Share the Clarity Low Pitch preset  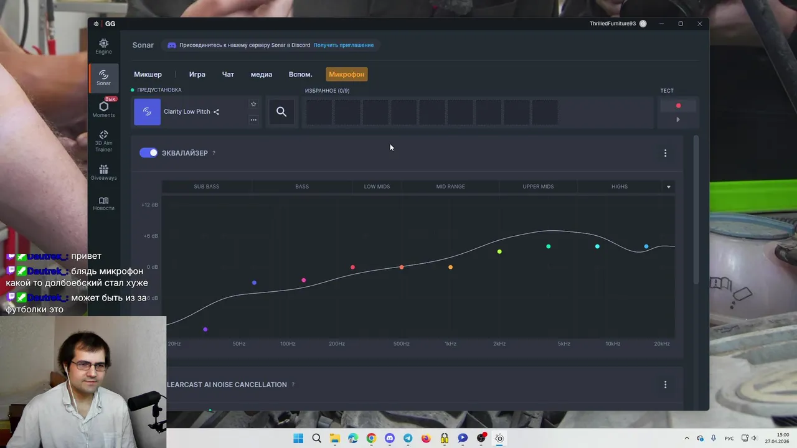pyautogui.click(x=216, y=112)
